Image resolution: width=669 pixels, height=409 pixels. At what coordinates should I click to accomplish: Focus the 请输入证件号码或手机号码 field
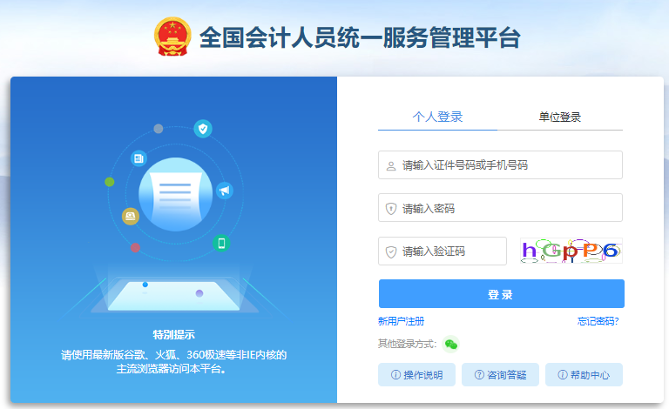pyautogui.click(x=500, y=164)
